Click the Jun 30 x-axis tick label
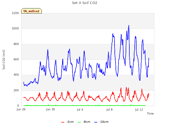Image resolution: width=170 pixels, height=127 pixels. [x=50, y=109]
